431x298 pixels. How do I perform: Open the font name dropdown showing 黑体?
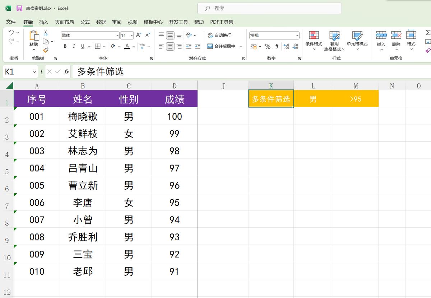click(x=117, y=35)
